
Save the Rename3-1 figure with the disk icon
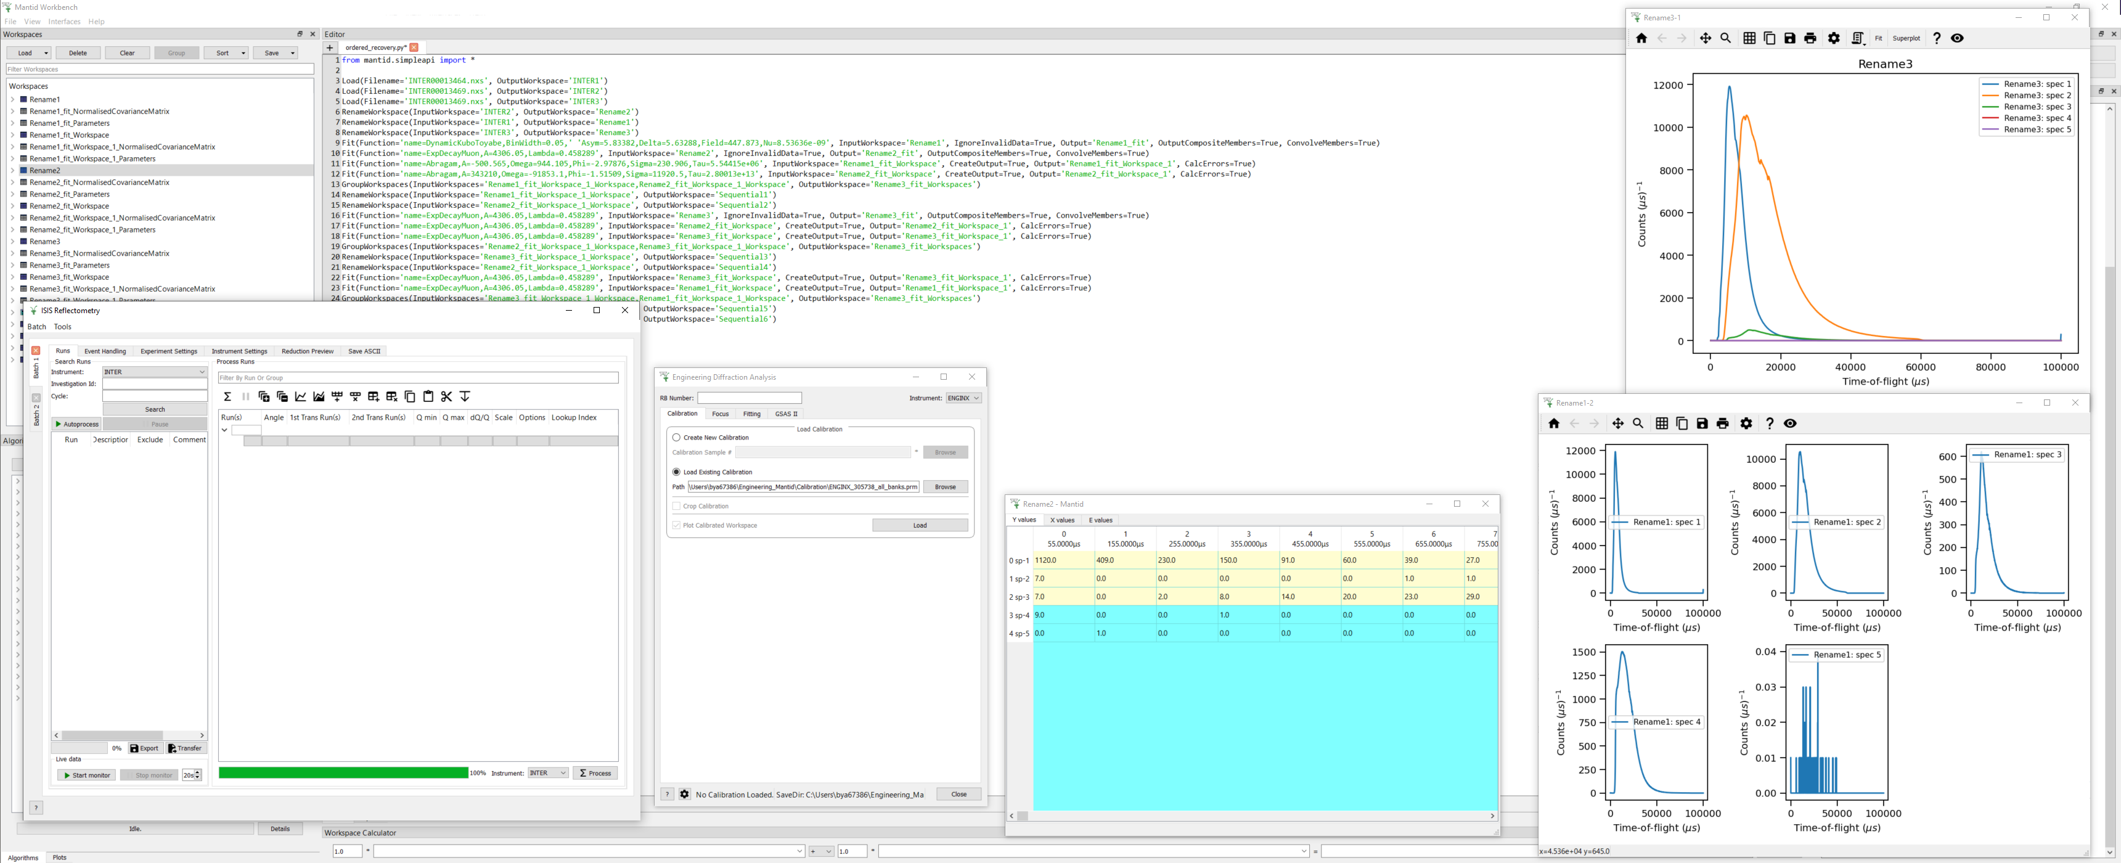(x=1790, y=38)
